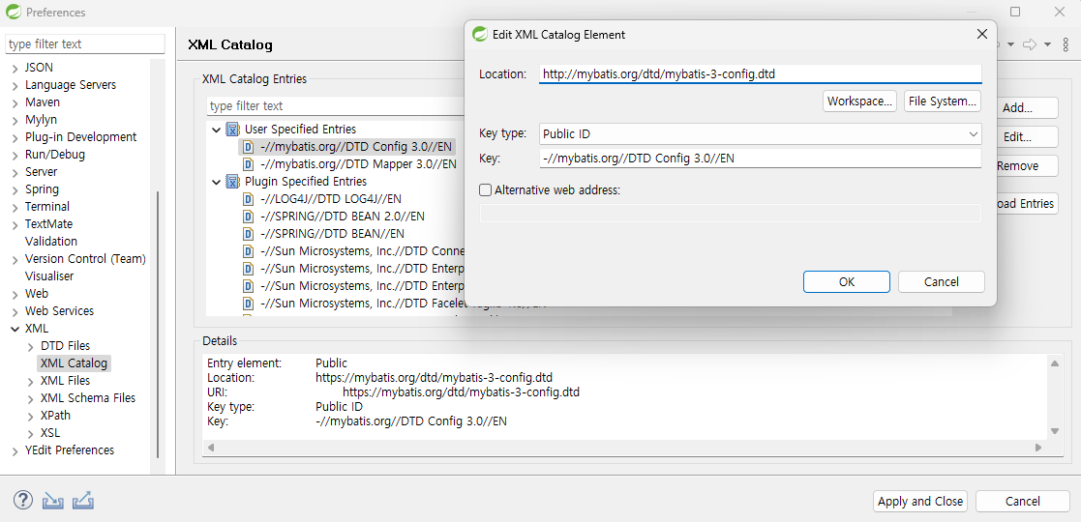The image size is (1081, 522).
Task: Select the Validation preferences page
Action: [51, 242]
